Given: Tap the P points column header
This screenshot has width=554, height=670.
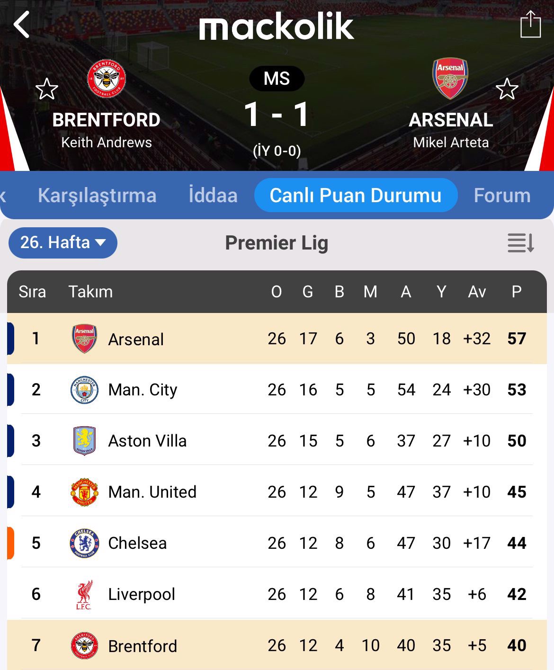Looking at the screenshot, I should tap(517, 292).
